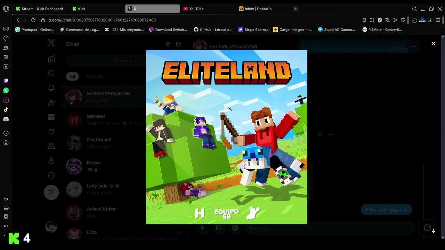Click the pin icon in address bar
Viewport: 445px width, 250px height.
pos(364,20)
